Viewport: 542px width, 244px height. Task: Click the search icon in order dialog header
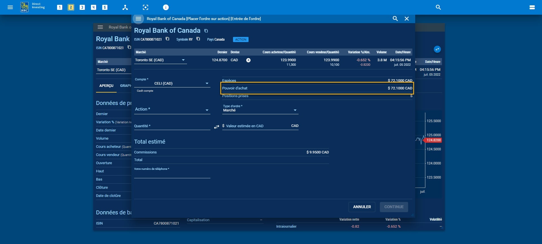click(x=395, y=19)
